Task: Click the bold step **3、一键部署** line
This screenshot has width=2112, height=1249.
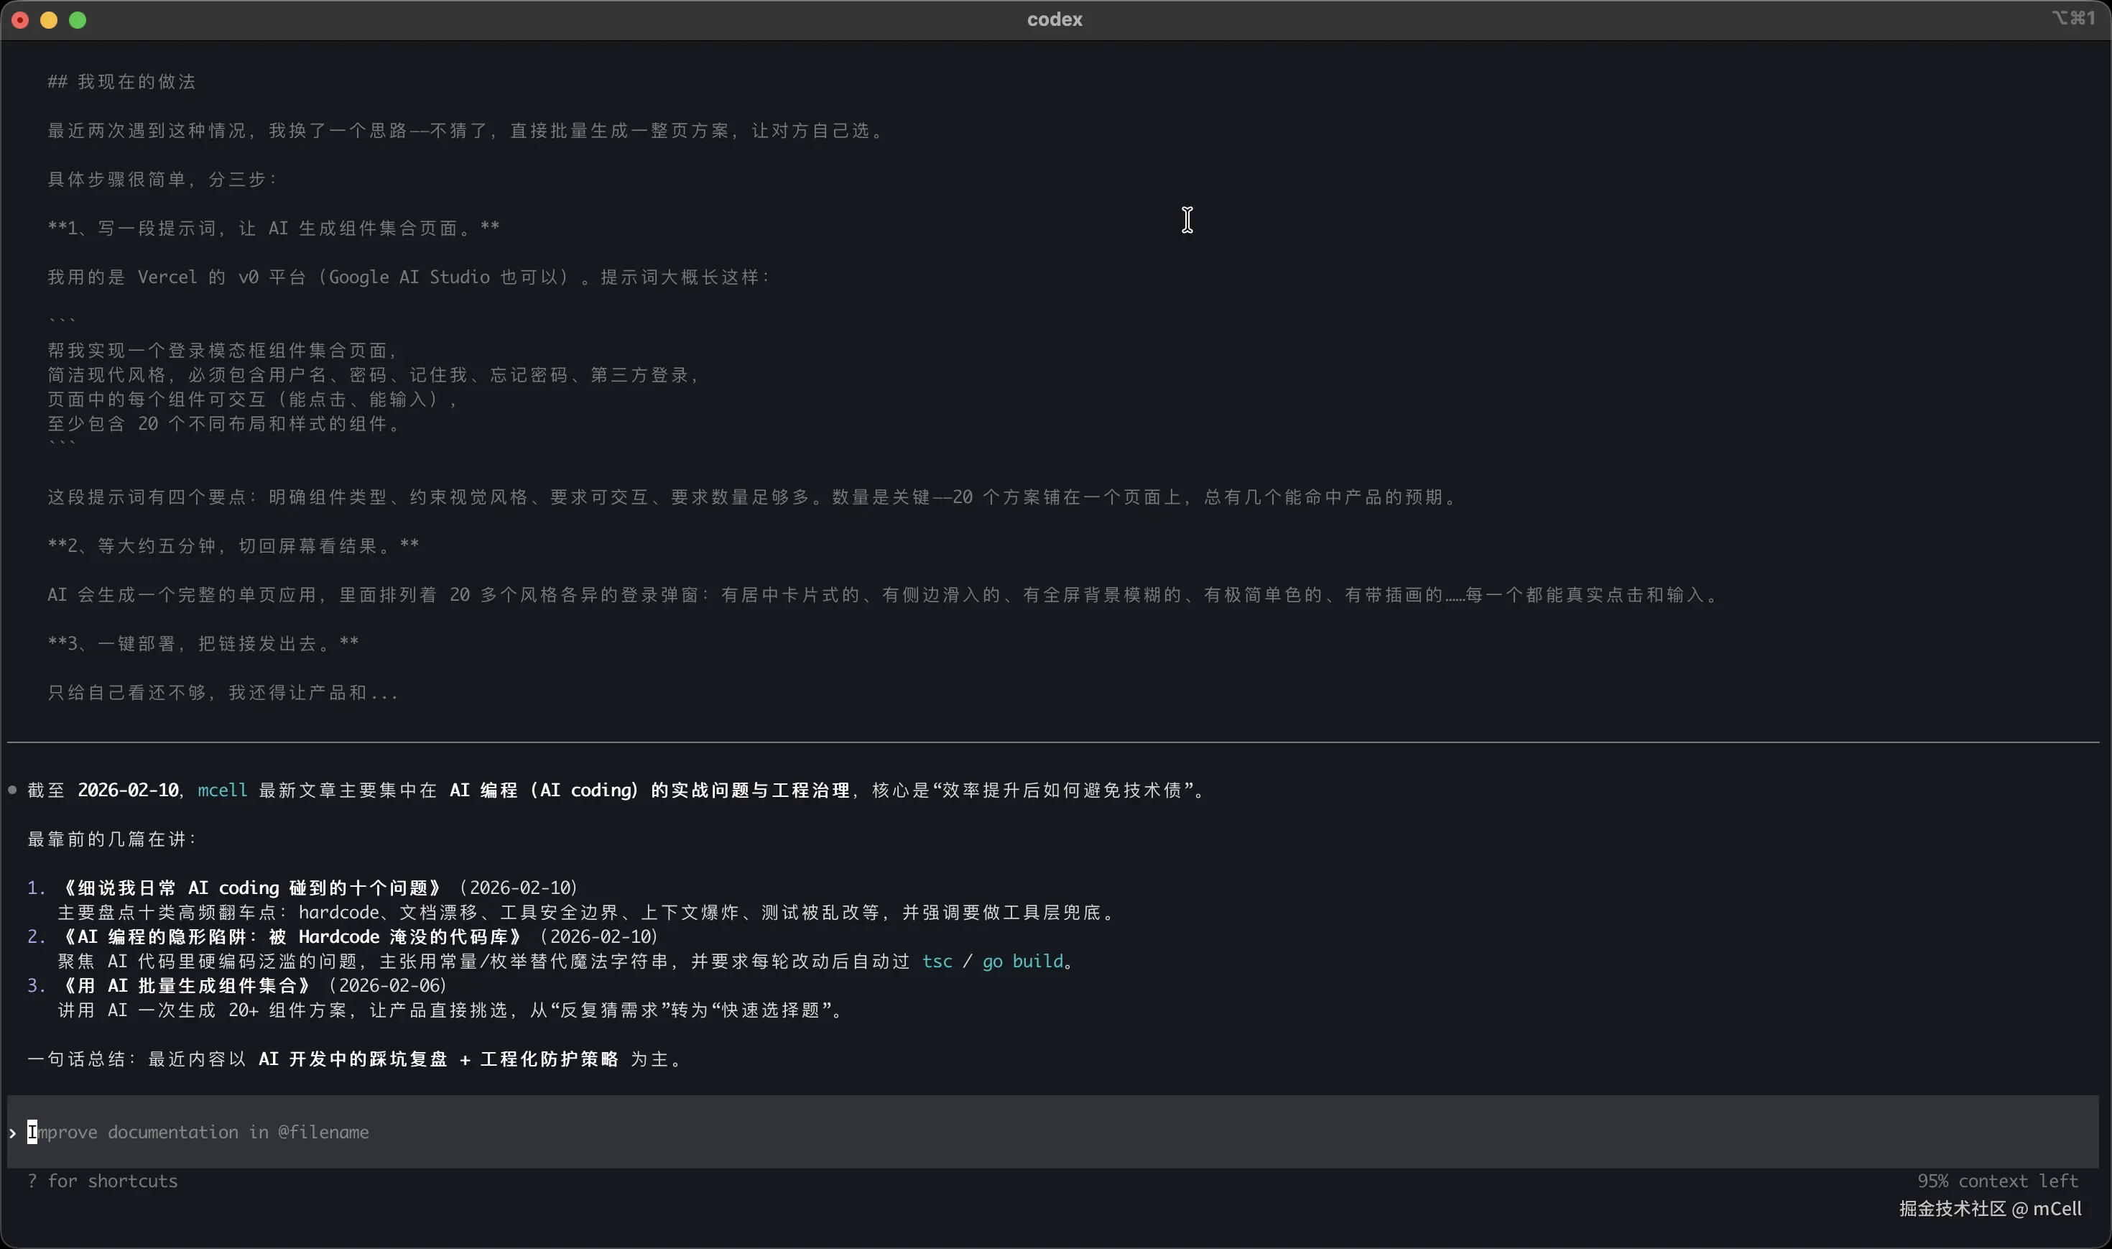Action: 203,644
